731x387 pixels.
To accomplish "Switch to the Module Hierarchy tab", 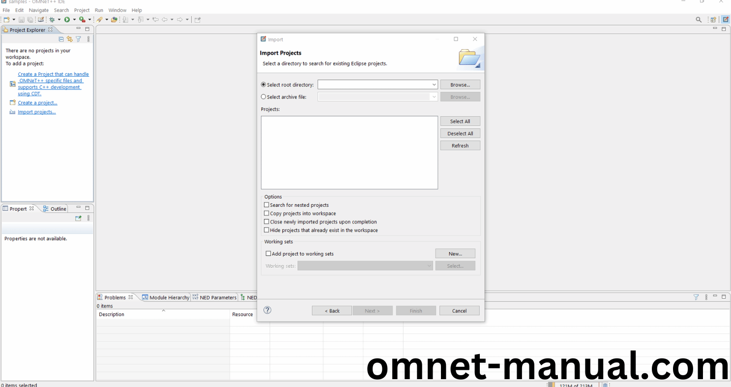I will point(166,297).
